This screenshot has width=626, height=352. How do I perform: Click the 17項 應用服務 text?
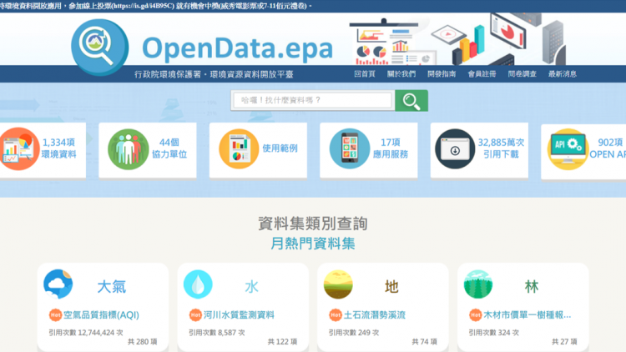pyautogui.click(x=391, y=148)
